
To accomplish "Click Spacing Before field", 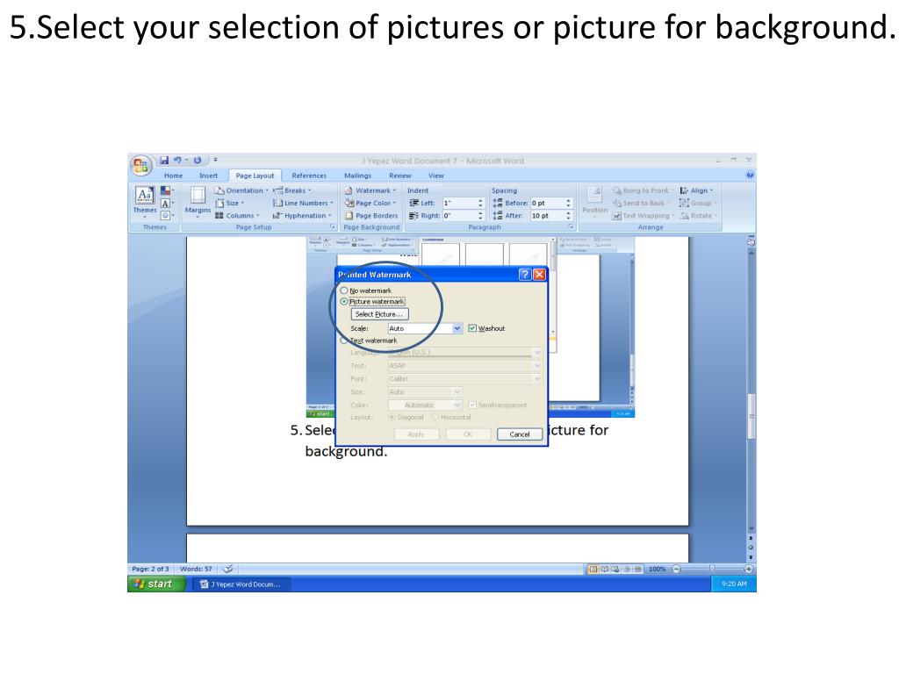I will [548, 203].
